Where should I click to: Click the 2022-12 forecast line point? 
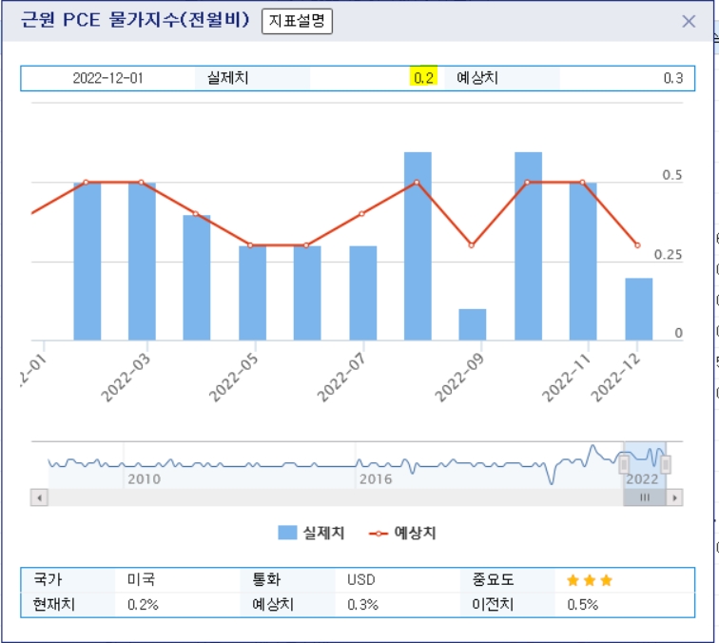(637, 245)
